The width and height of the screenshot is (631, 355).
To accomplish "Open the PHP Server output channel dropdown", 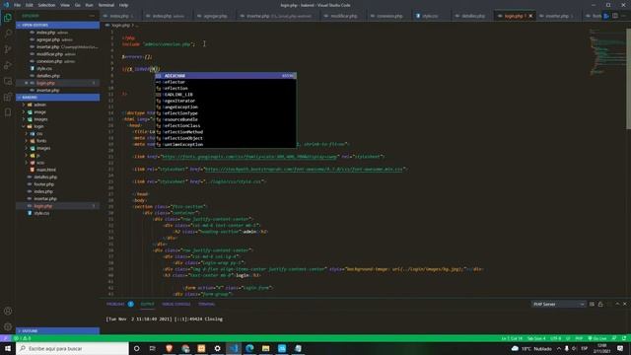I will [x=558, y=305].
